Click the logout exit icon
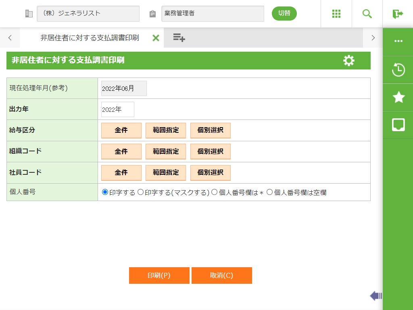 pyautogui.click(x=398, y=14)
